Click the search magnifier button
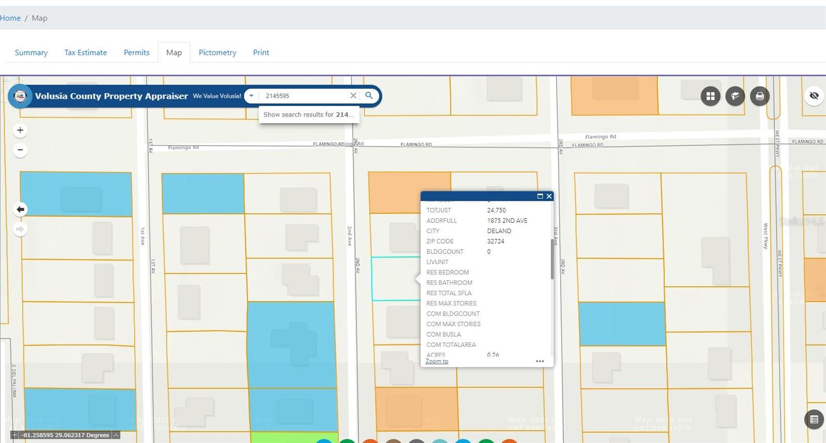The height and width of the screenshot is (443, 826). (x=369, y=96)
